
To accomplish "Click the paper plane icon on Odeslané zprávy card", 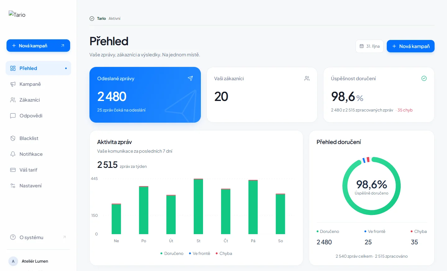I will pyautogui.click(x=190, y=78).
